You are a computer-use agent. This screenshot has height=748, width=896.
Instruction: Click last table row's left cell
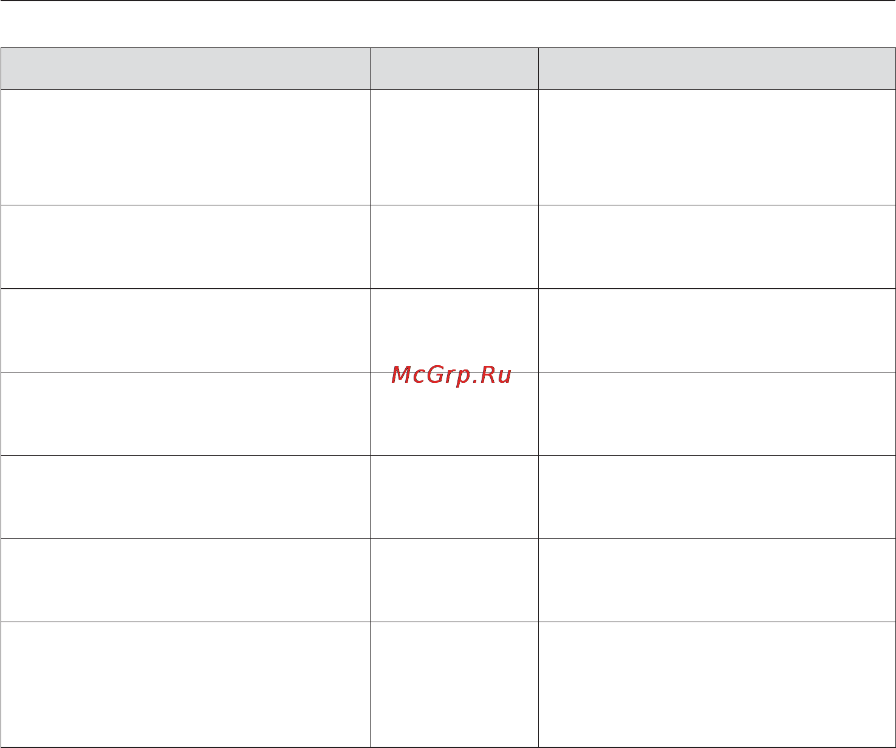[x=185, y=684]
